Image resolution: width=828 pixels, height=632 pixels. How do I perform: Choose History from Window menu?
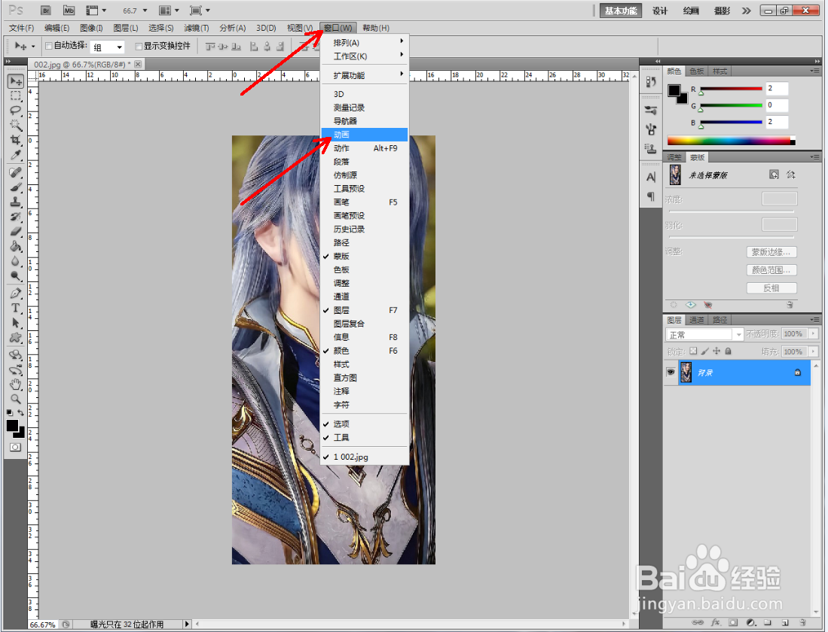click(x=365, y=229)
